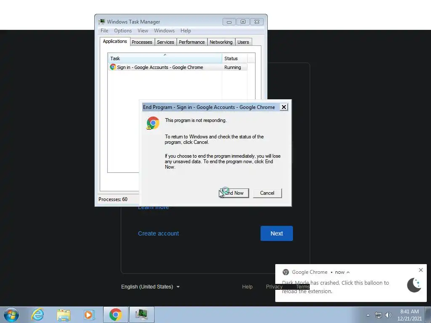Open the File menu in Task Manager
Image resolution: width=431 pixels, height=323 pixels.
click(x=104, y=31)
